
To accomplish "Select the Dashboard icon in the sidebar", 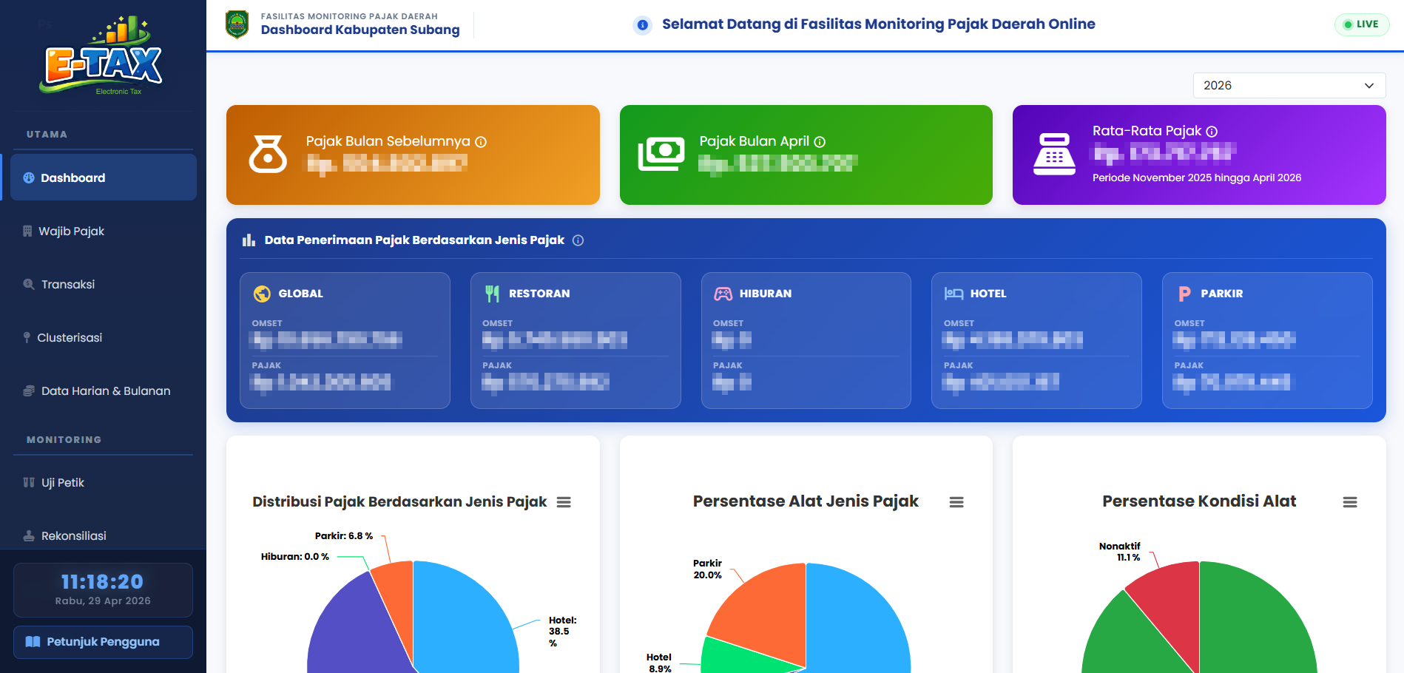I will coord(29,177).
